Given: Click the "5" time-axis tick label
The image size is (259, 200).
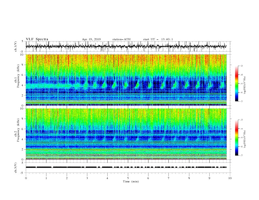Looking at the screenshot, I should [x=128, y=178].
